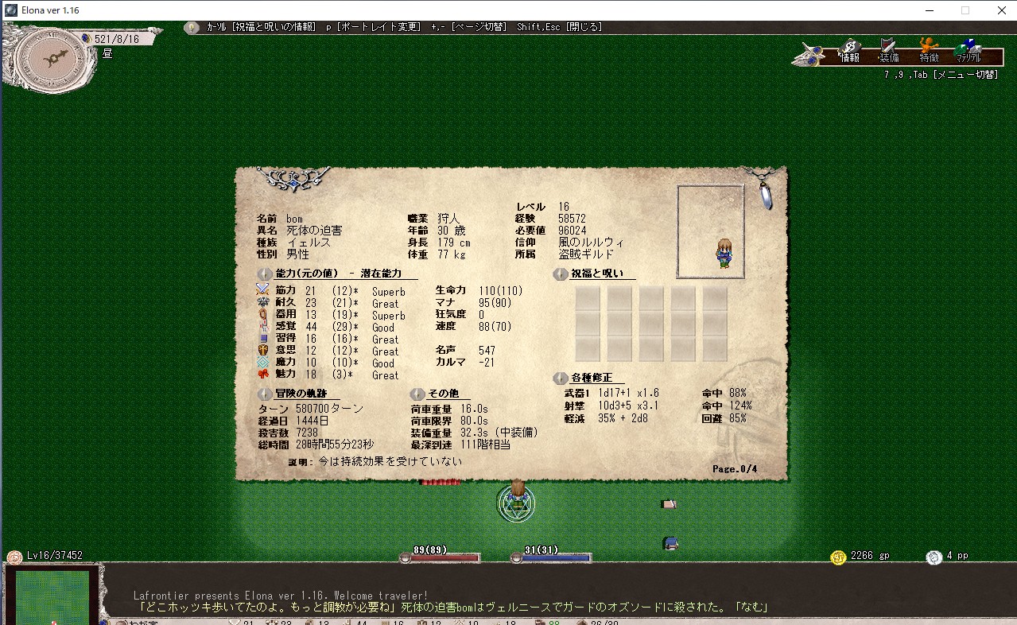Screen dimensions: 1017x625
Task: Click the race value イェルス
Action: pyautogui.click(x=309, y=243)
